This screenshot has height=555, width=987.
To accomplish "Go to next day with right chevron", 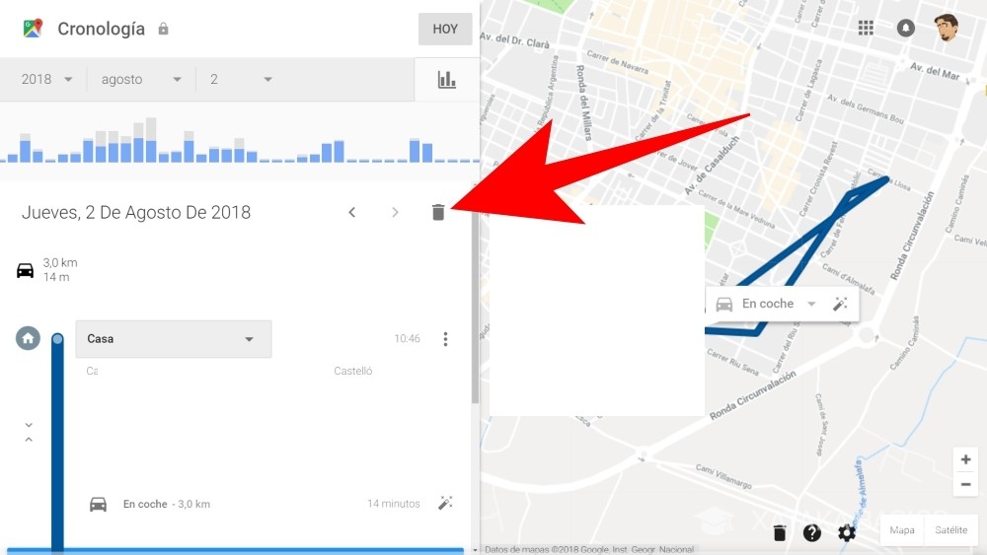I will [395, 213].
